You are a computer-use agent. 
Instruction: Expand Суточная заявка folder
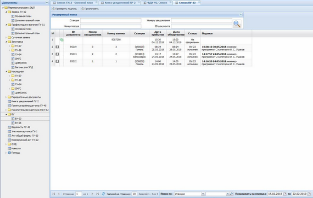click(x=6, y=38)
